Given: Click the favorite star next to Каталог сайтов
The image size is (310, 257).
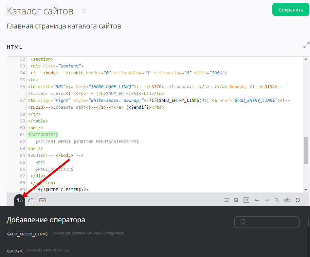Looking at the screenshot, I should click(84, 11).
